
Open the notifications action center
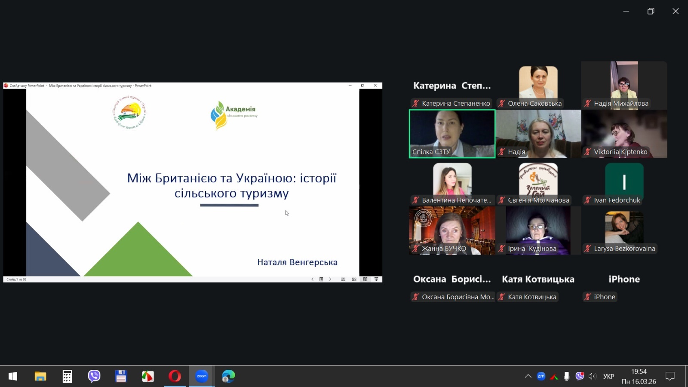(670, 376)
